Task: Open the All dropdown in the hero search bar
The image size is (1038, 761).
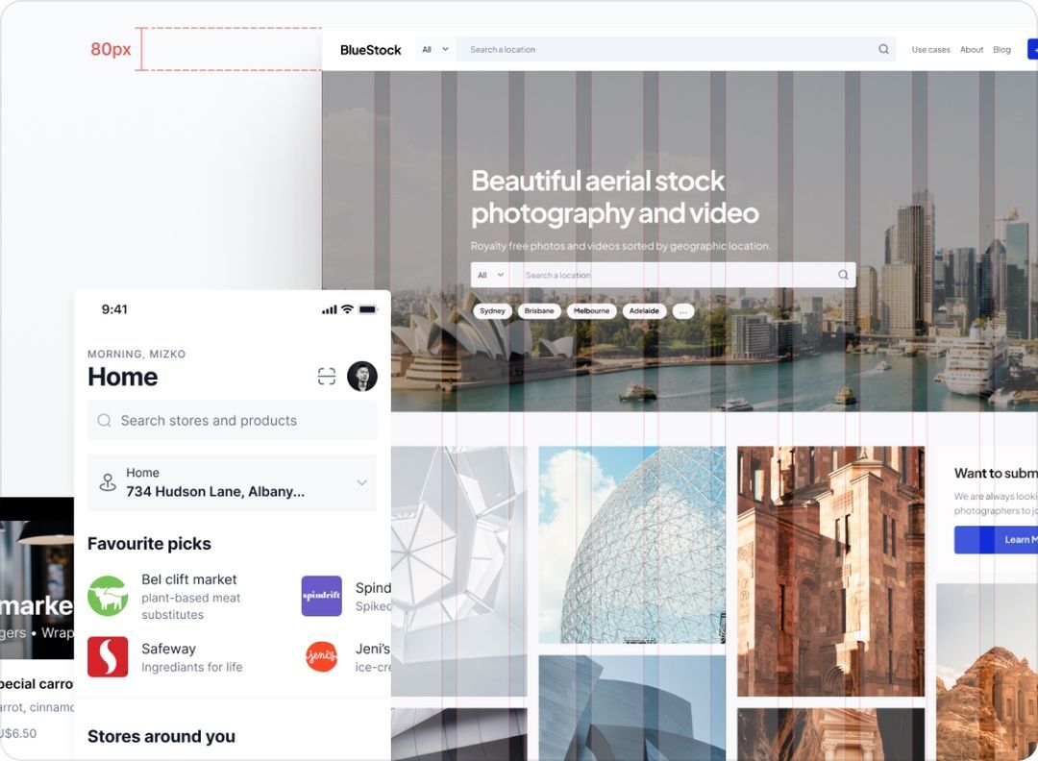Action: [491, 275]
